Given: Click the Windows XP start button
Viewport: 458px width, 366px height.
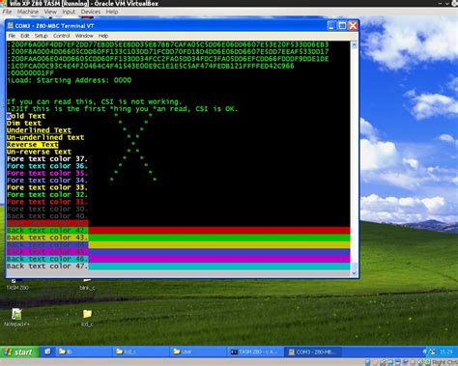Looking at the screenshot, I should pos(19,352).
